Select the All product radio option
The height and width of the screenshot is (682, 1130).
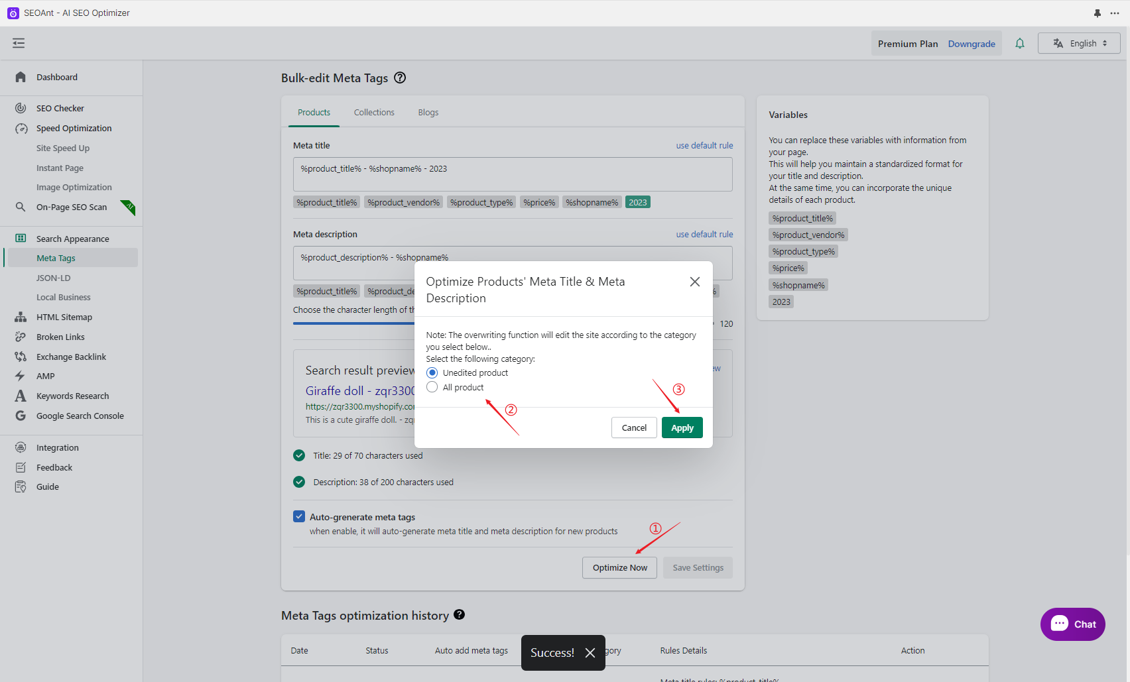(x=432, y=387)
